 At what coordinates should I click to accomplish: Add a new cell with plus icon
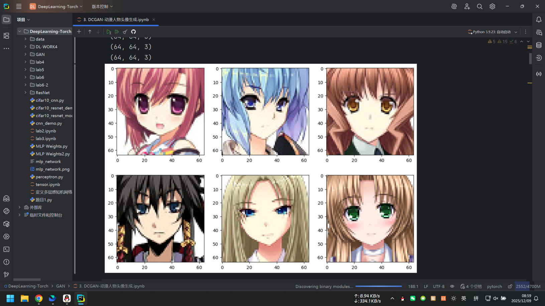[x=79, y=32]
